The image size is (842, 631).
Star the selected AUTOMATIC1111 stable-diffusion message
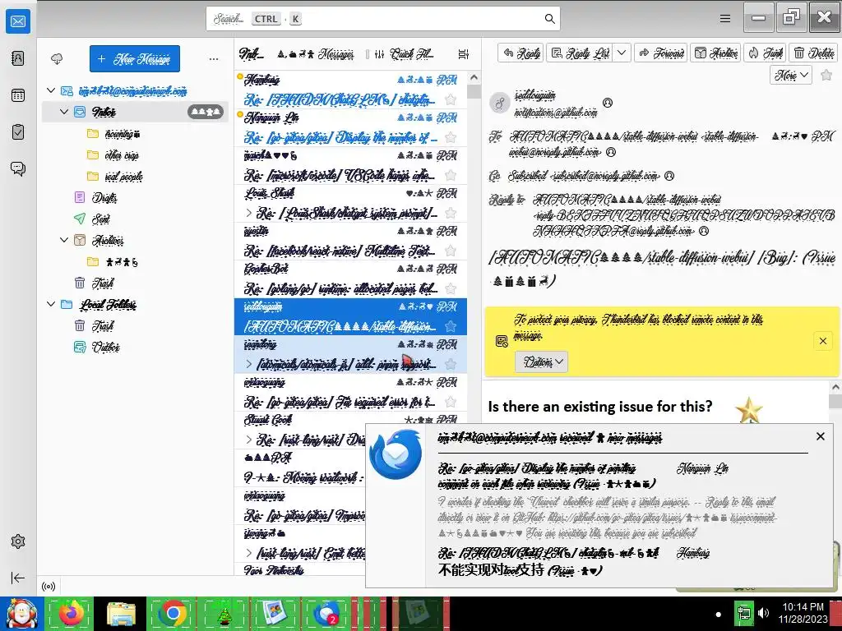(451, 326)
